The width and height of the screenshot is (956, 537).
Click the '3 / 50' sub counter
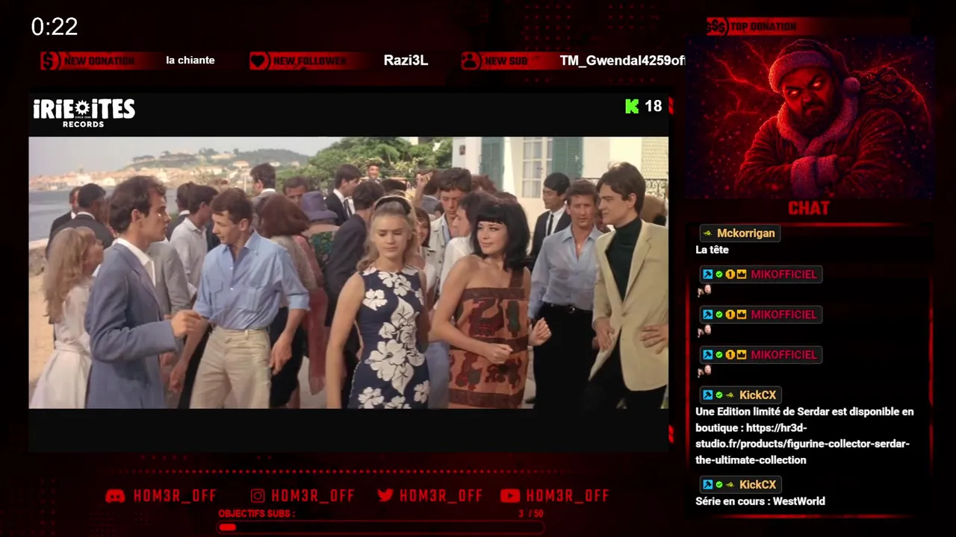tap(531, 514)
